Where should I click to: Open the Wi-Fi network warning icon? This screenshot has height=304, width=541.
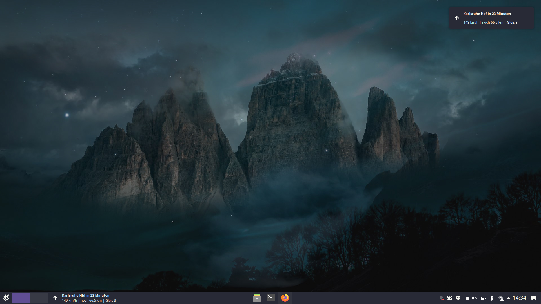click(501, 298)
